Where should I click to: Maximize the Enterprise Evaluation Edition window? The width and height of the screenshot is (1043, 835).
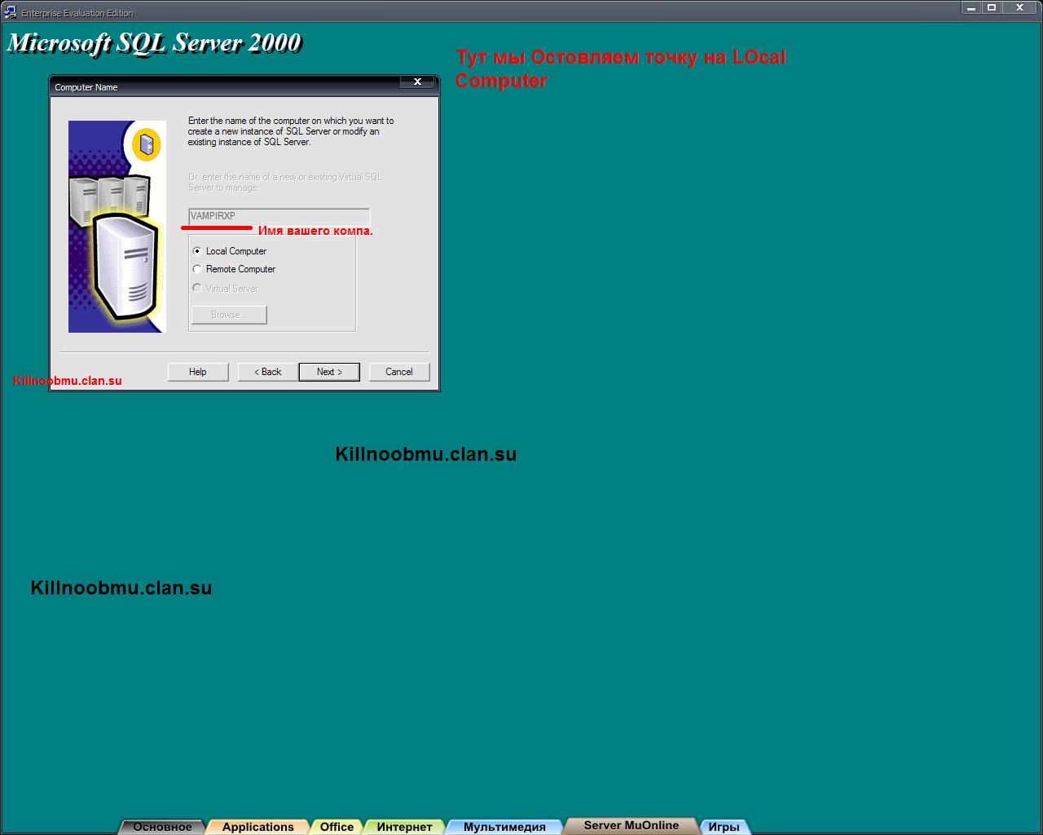[x=992, y=7]
